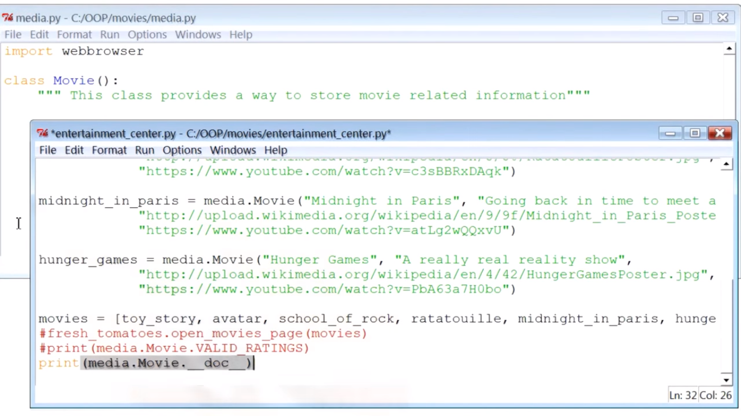Maximize the entertainment_center.py window

pyautogui.click(x=695, y=133)
